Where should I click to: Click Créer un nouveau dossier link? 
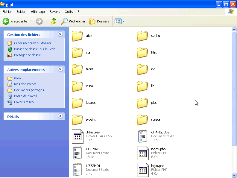(x=33, y=43)
